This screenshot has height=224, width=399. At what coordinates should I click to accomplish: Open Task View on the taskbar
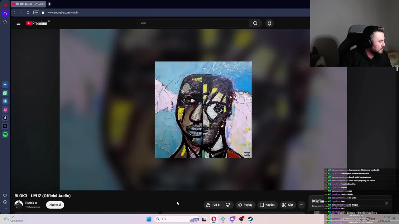pyautogui.click(x=204, y=219)
